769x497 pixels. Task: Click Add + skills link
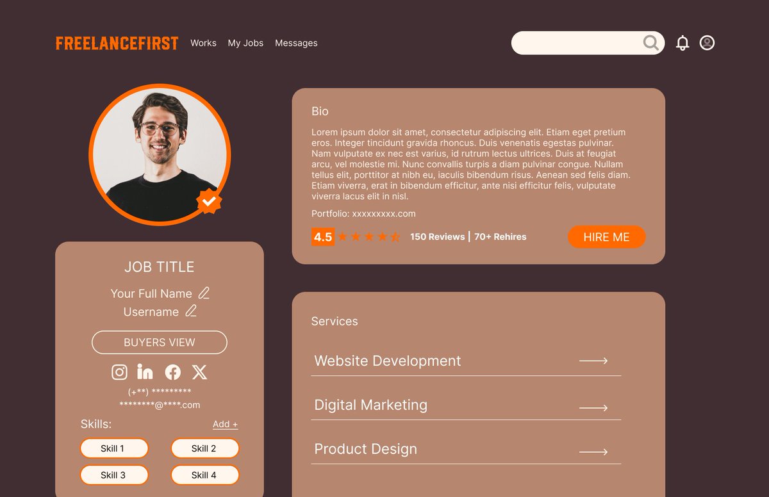point(225,424)
